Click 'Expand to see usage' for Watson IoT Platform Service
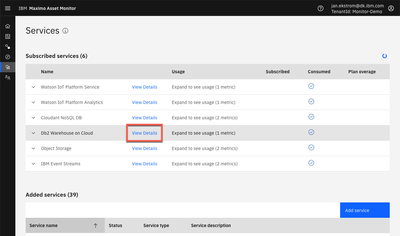Viewport: 400px width, 236px height. click(203, 87)
